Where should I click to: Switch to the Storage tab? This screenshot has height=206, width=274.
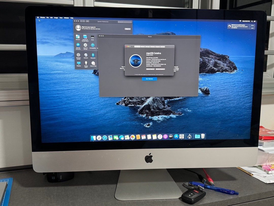(x=148, y=47)
